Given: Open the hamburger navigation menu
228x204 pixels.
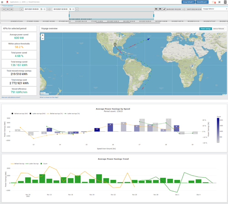Looking at the screenshot, I should 2,2.
